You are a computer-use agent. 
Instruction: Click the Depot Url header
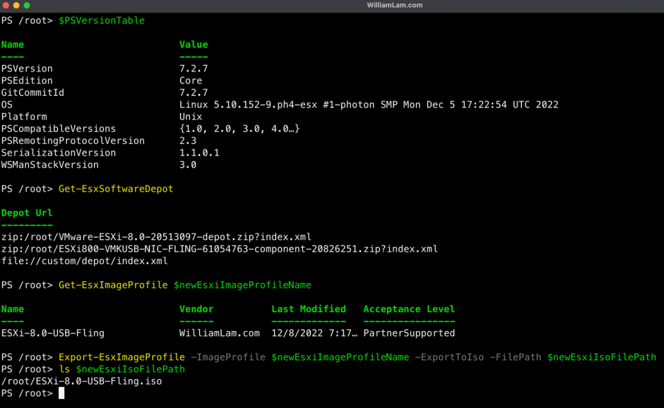(x=27, y=213)
